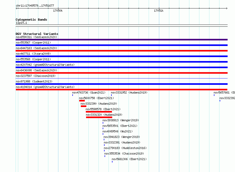Image resolution: width=235 pixels, height=172 pixels.
Task: Click the red nsv5600758 variant bar
Action: point(82,101)
